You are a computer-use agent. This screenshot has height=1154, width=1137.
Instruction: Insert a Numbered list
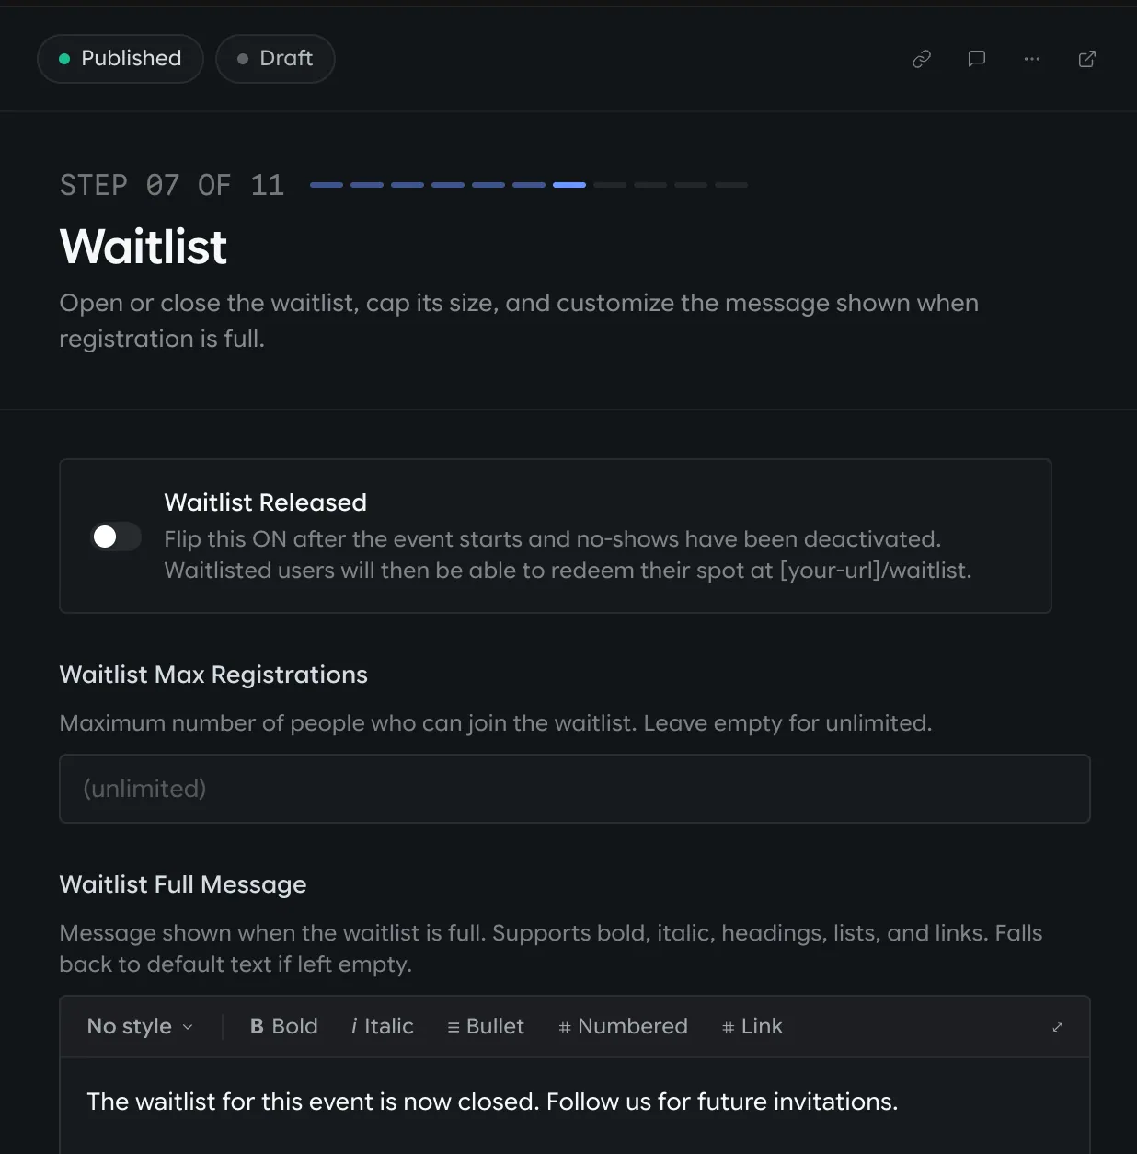[623, 1026]
